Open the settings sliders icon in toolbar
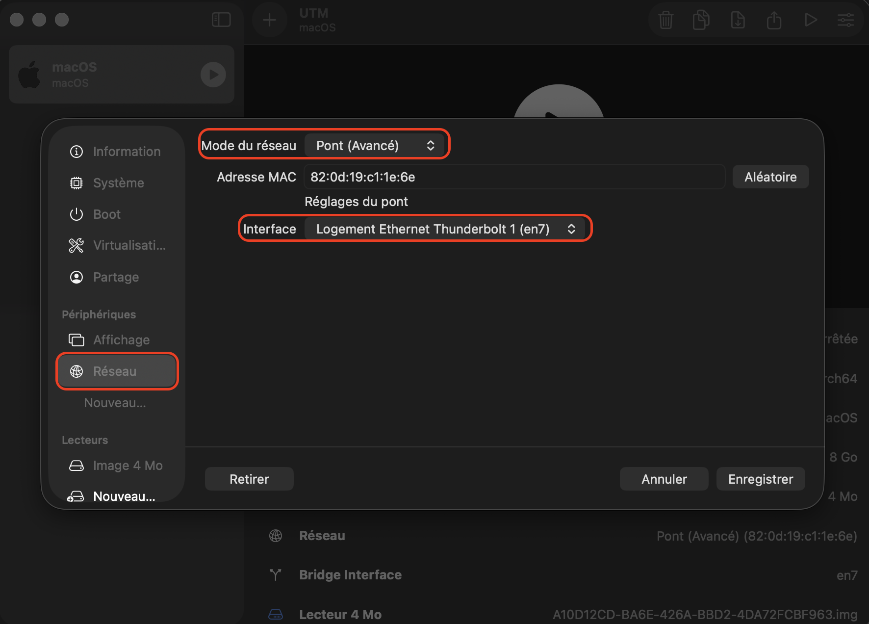 click(x=846, y=20)
